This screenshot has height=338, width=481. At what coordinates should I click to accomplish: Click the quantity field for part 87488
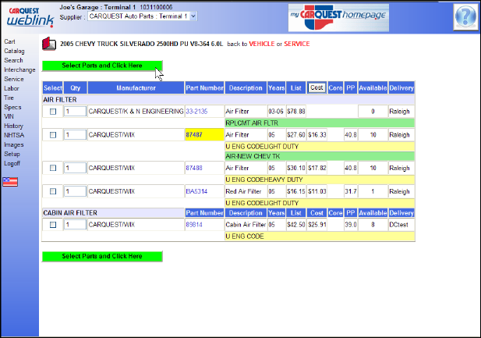coord(75,168)
